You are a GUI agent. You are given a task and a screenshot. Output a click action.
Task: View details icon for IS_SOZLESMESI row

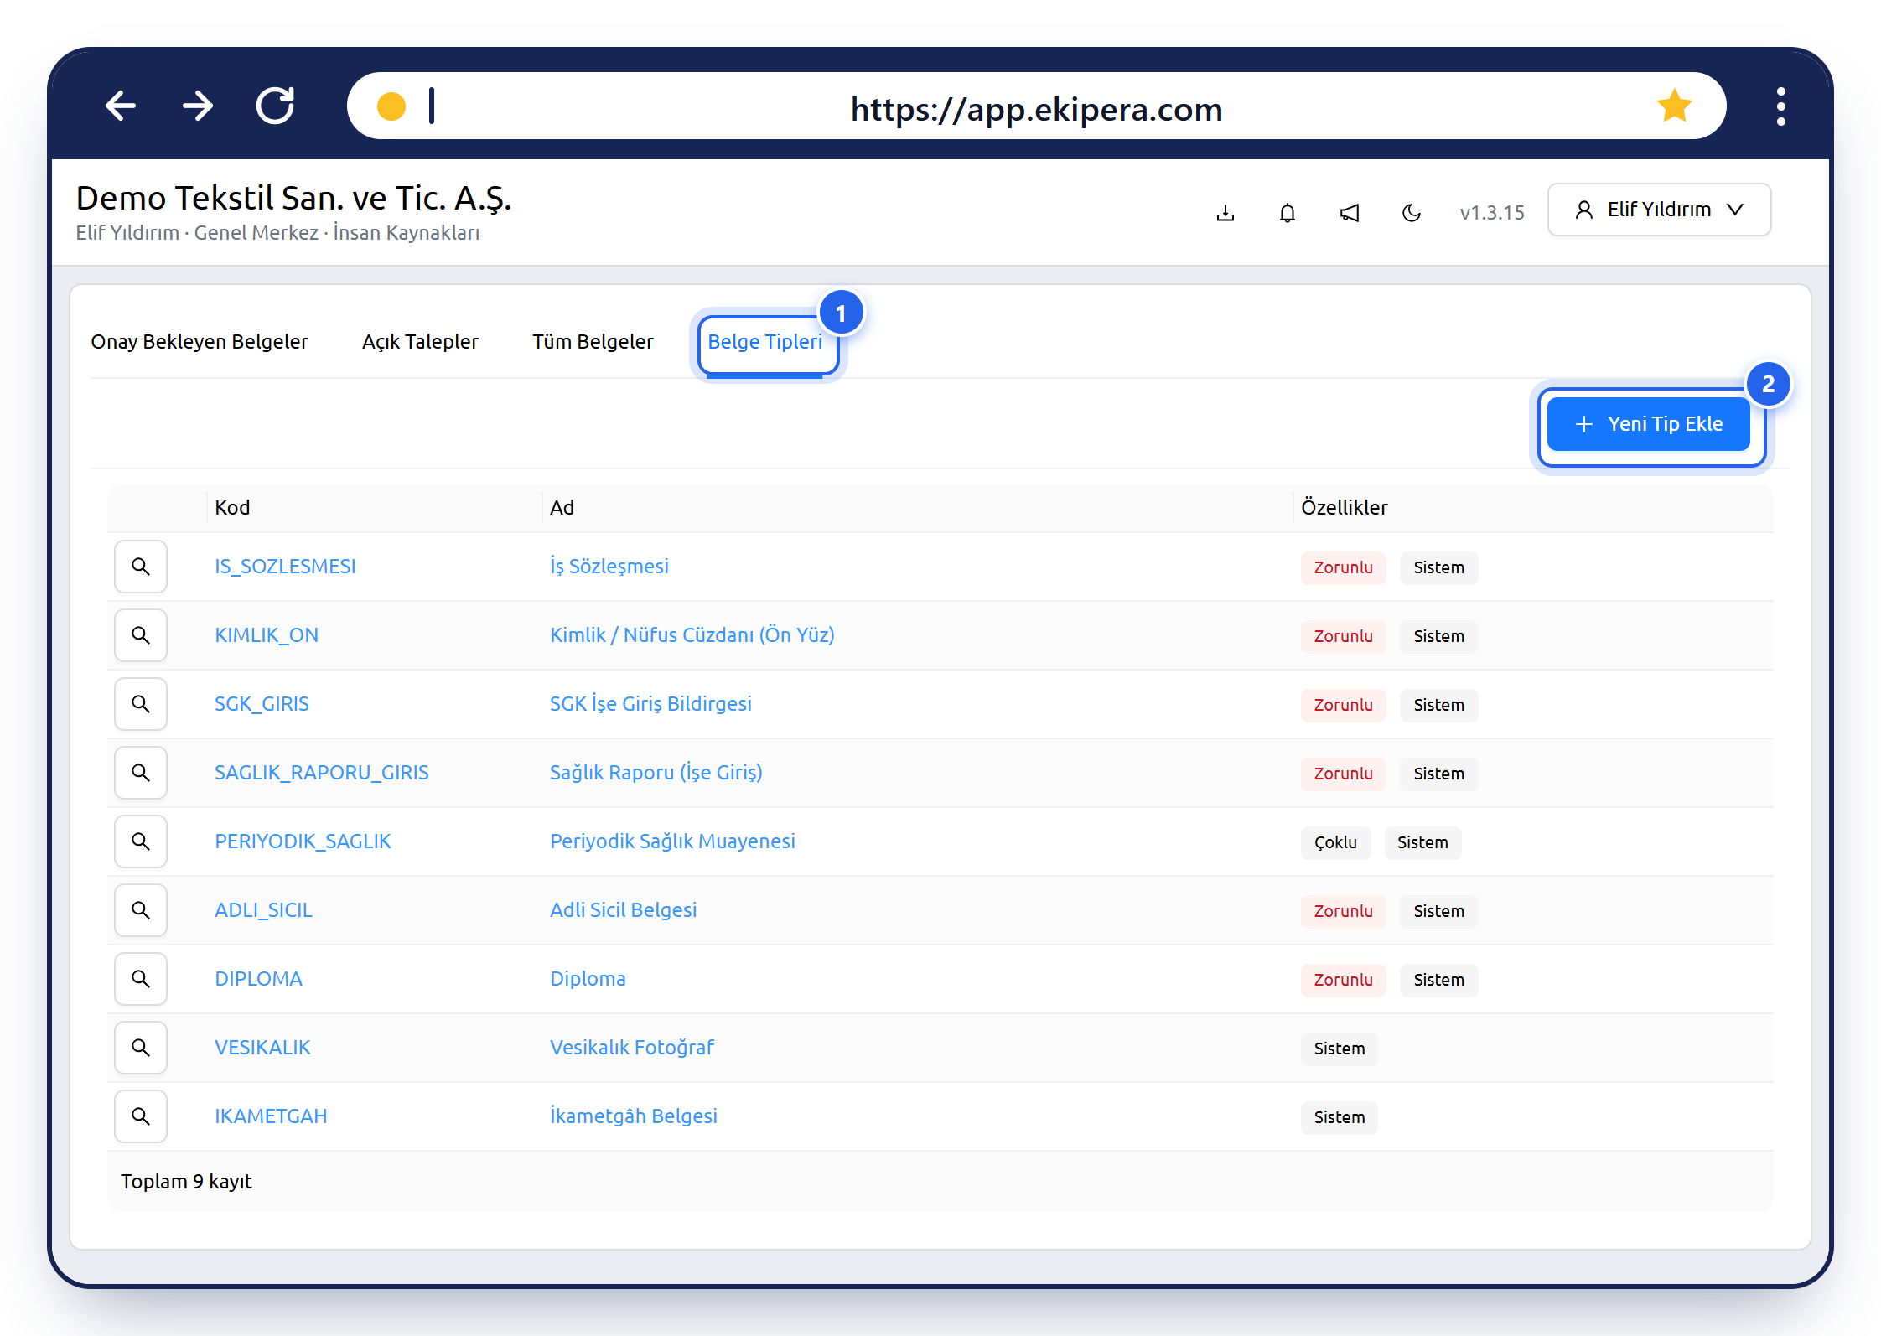(141, 567)
